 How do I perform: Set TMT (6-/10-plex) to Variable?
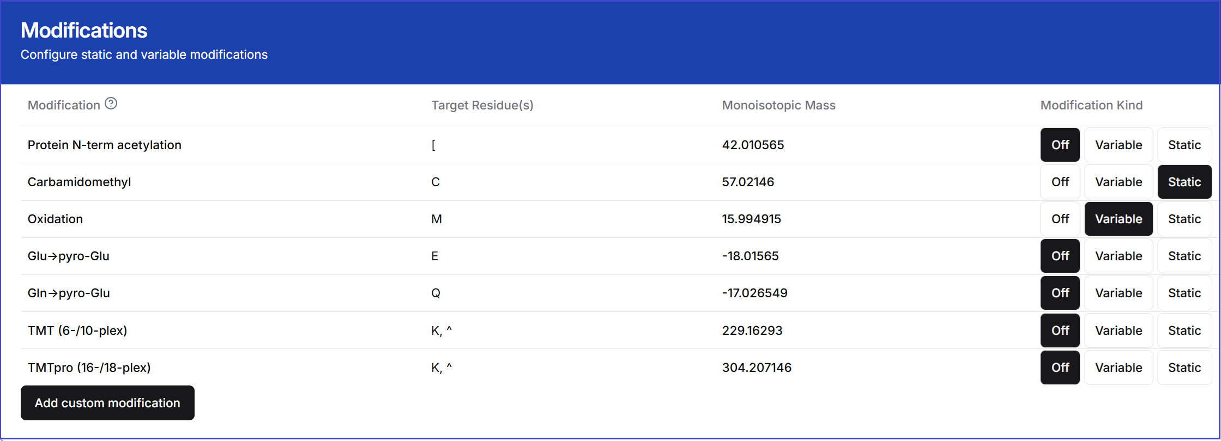1118,330
